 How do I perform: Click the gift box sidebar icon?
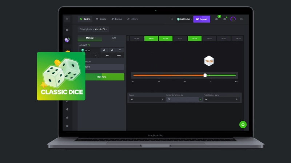point(67,30)
